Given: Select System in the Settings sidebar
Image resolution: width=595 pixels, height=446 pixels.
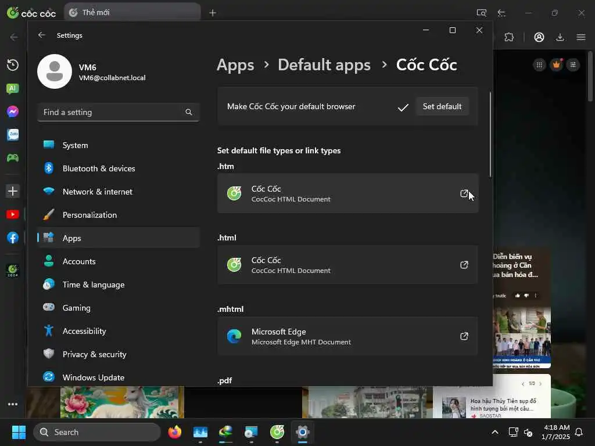Looking at the screenshot, I should click(x=119, y=145).
